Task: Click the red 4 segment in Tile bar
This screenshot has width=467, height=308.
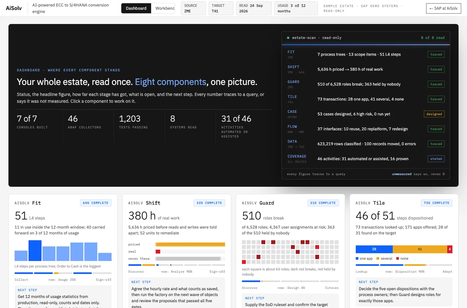Action: [449, 249]
